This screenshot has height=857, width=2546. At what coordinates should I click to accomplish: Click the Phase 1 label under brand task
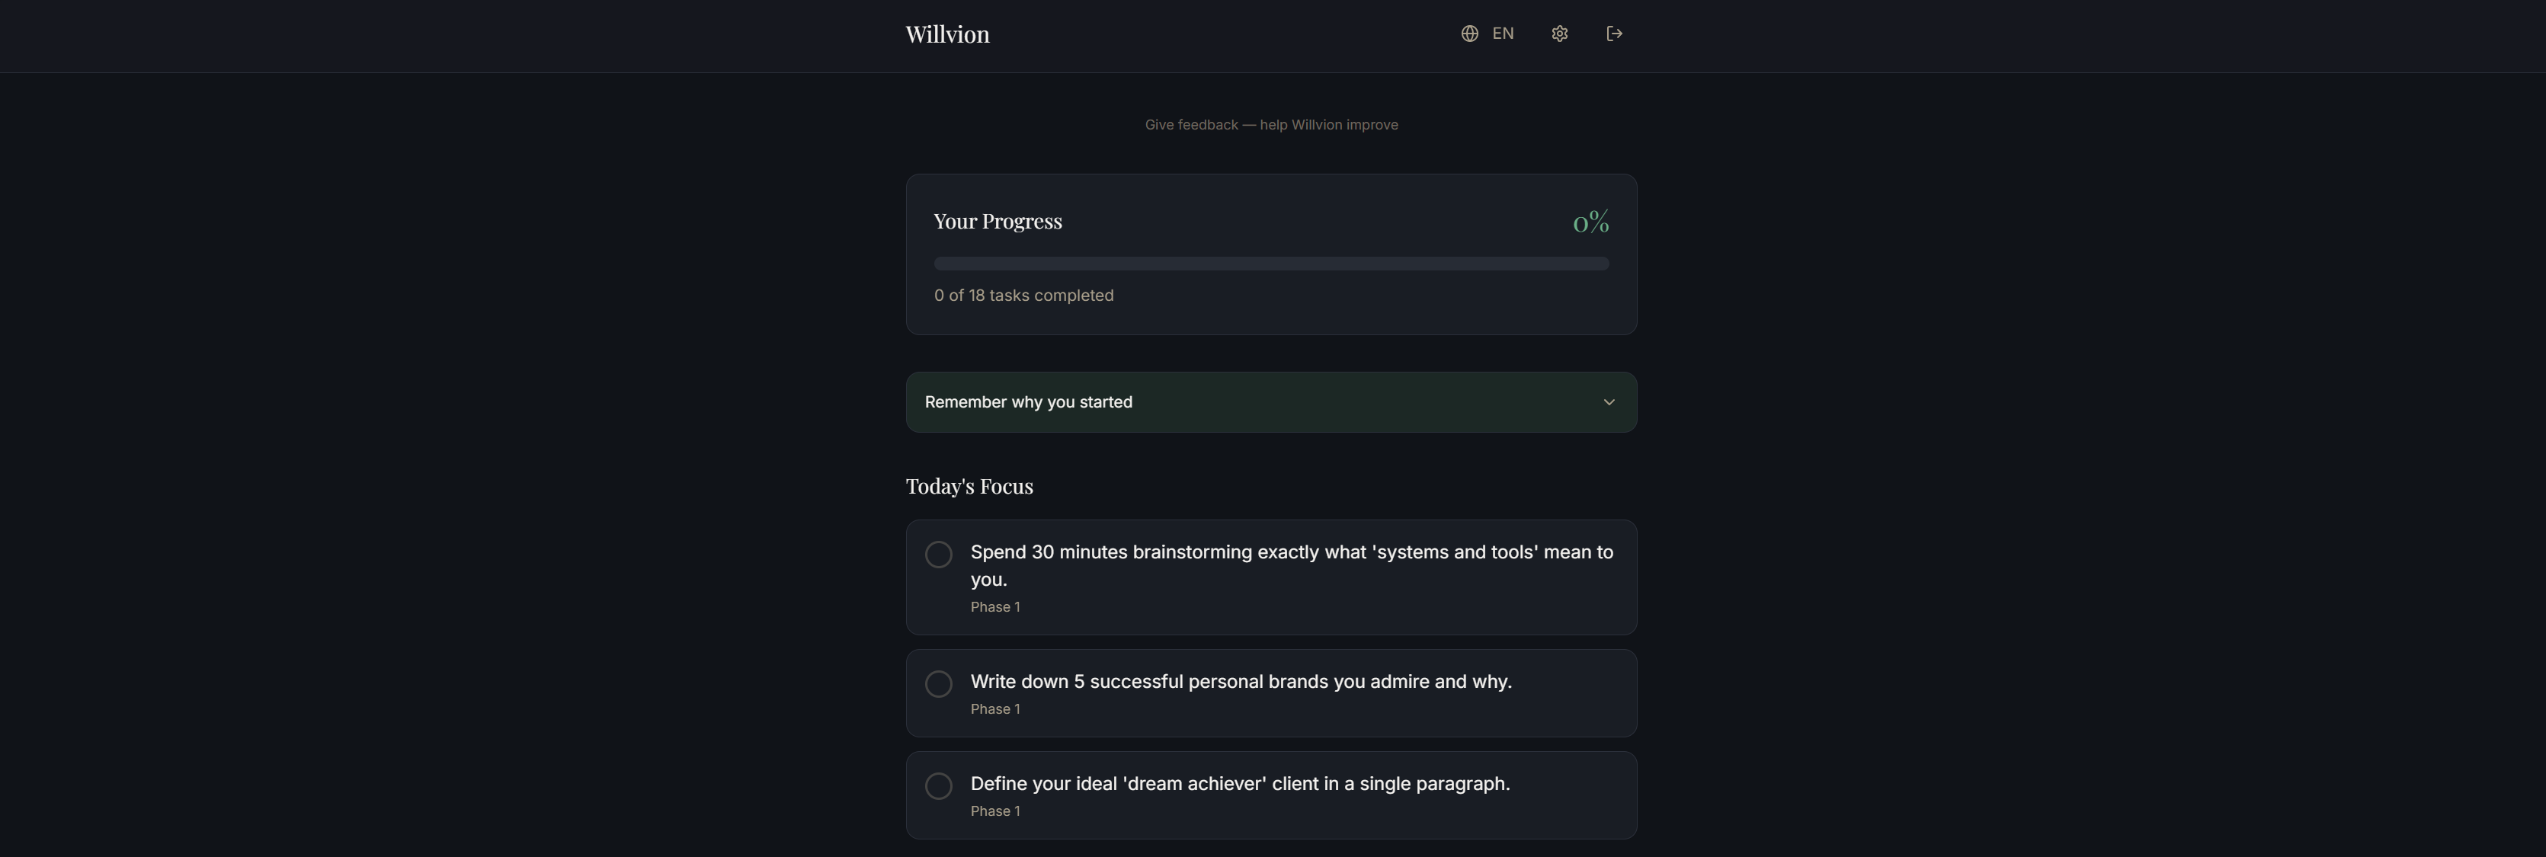994,708
